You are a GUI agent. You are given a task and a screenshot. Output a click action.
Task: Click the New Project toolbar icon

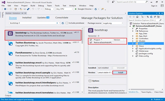(15, 9)
